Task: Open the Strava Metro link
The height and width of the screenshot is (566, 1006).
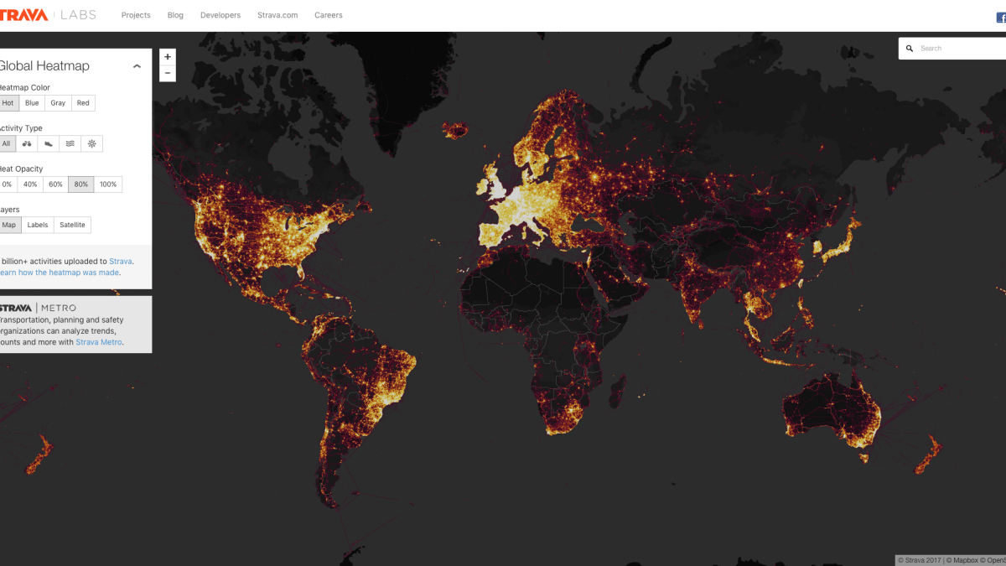Action: 99,342
